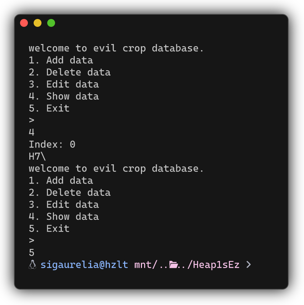Click the first "3. Edit data" menu line

(x=64, y=84)
